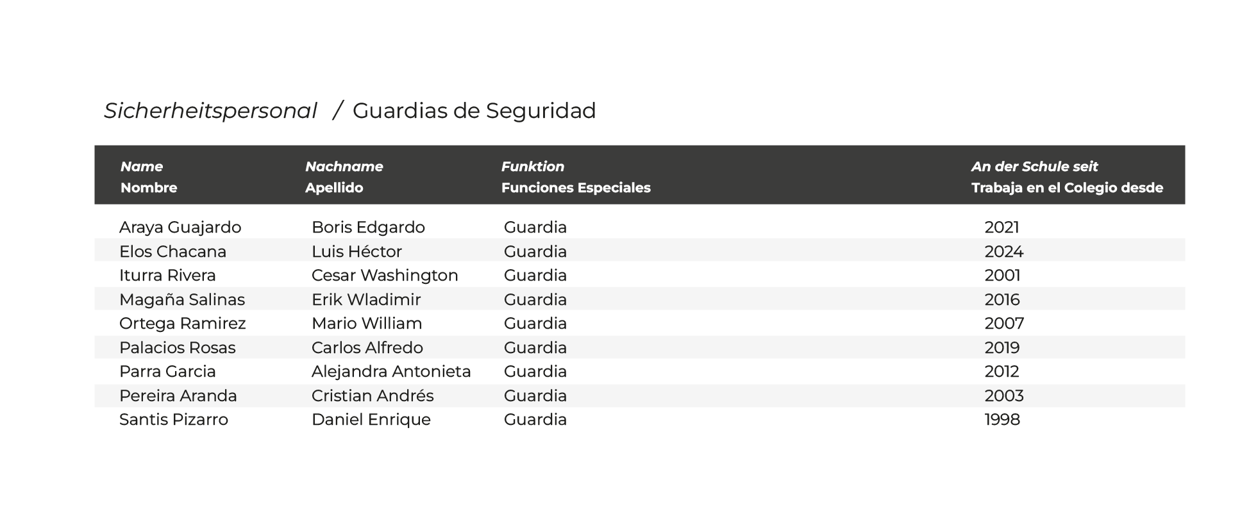
Task: Click the Guardia cell for Boris Edgardo
Action: click(x=535, y=227)
